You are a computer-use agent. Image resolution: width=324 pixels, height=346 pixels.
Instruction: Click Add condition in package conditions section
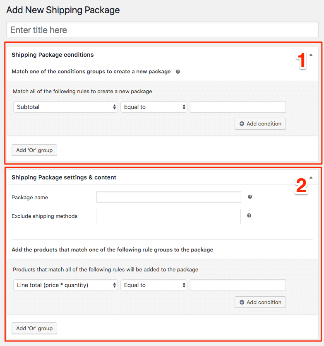click(x=260, y=123)
